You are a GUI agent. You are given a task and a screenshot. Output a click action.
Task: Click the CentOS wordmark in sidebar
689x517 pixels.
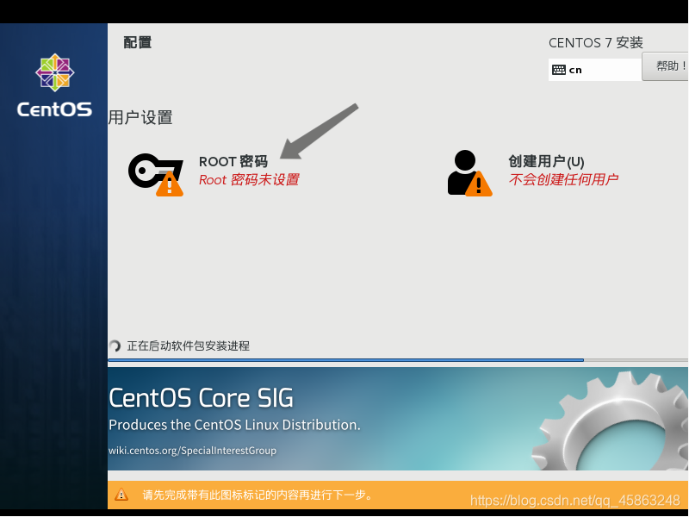click(54, 109)
